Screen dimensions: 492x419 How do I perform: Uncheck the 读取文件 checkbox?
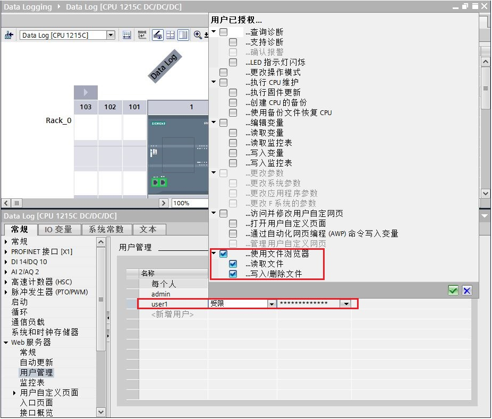point(233,264)
